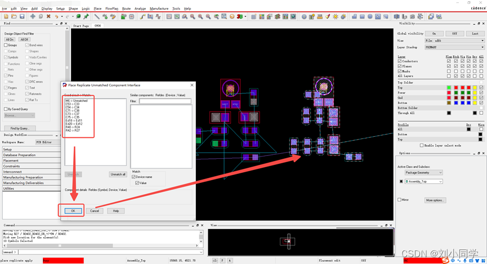This screenshot has height=264, width=487.
Task: Click the Open folder toolbar icon
Action: coord(14,16)
